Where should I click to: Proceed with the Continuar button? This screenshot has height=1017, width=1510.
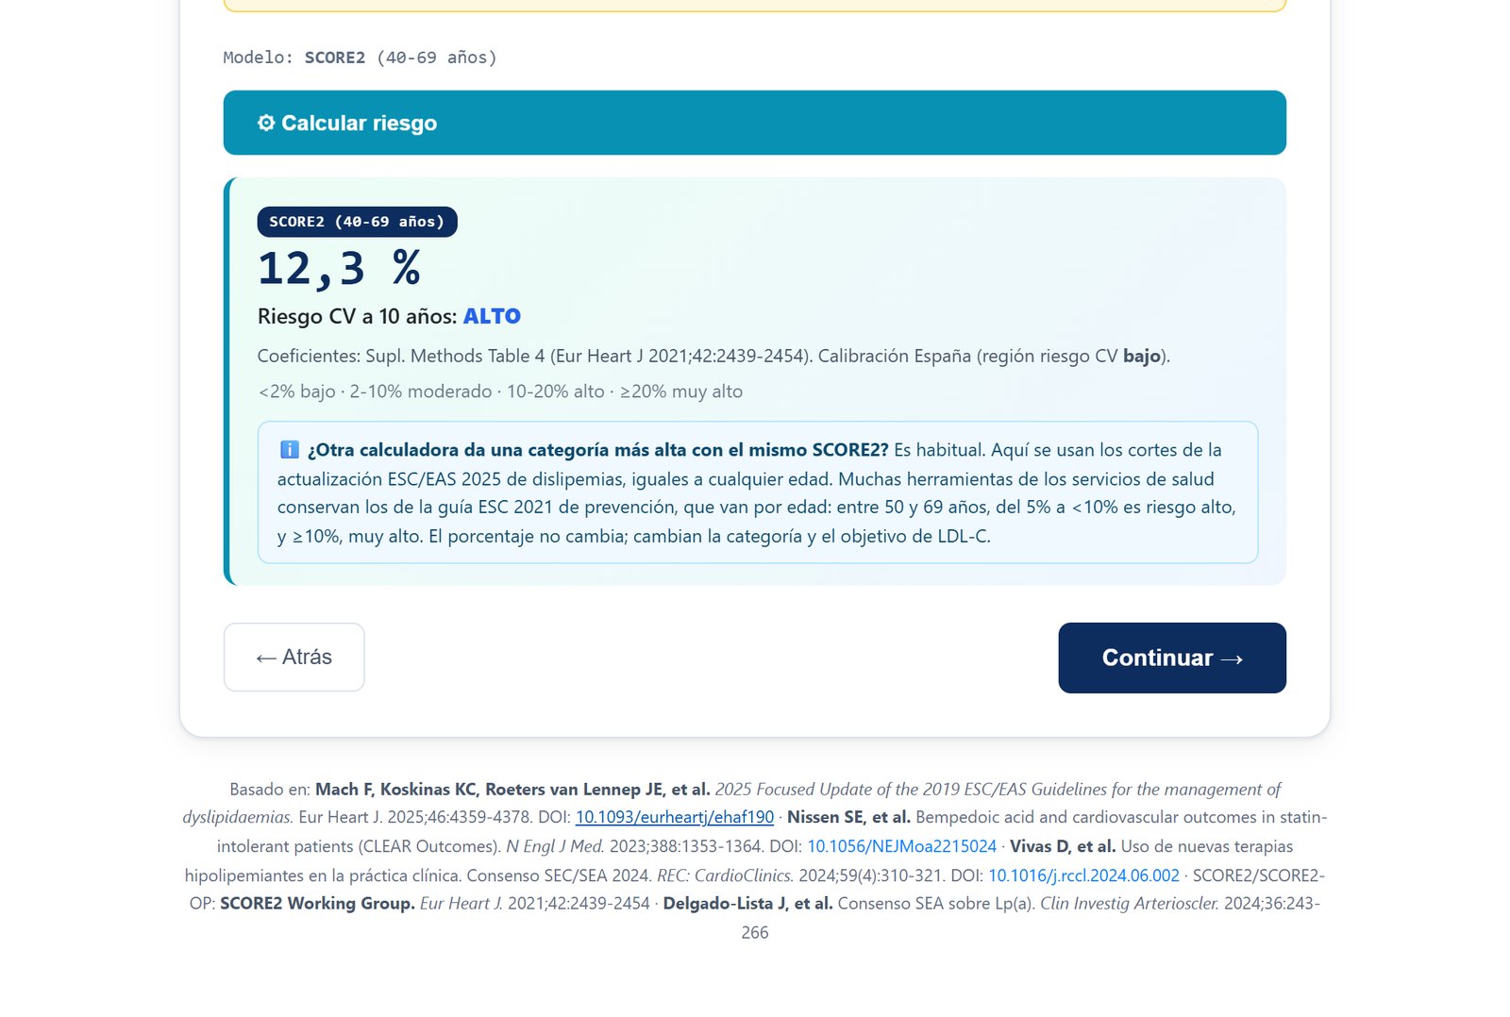pos(1172,658)
